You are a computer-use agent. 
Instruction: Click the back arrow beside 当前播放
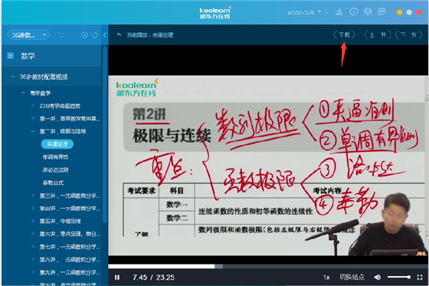point(120,35)
